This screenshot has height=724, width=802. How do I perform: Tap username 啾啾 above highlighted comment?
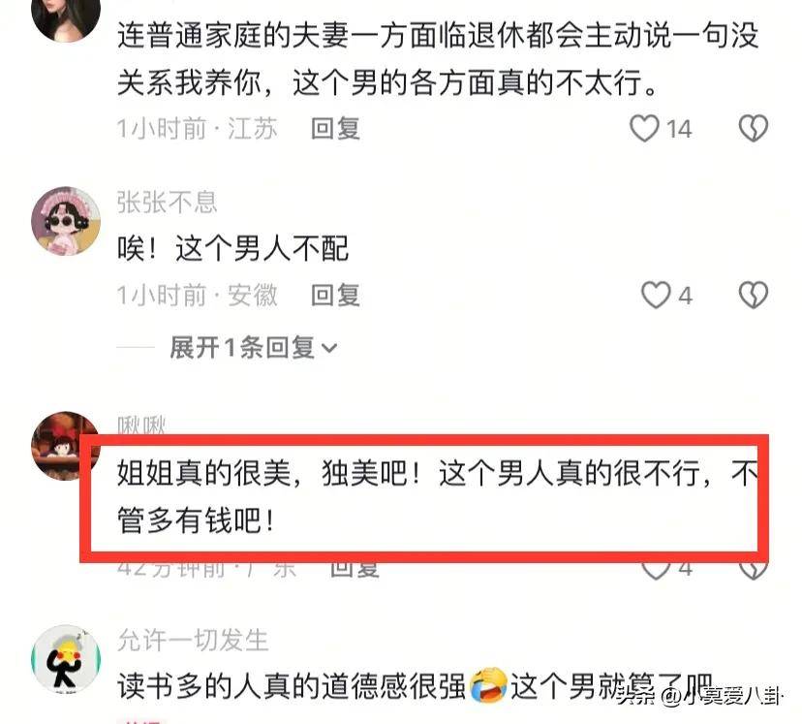point(141,425)
